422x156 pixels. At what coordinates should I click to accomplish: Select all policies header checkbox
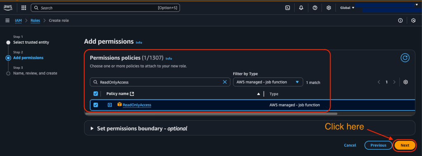(96, 93)
